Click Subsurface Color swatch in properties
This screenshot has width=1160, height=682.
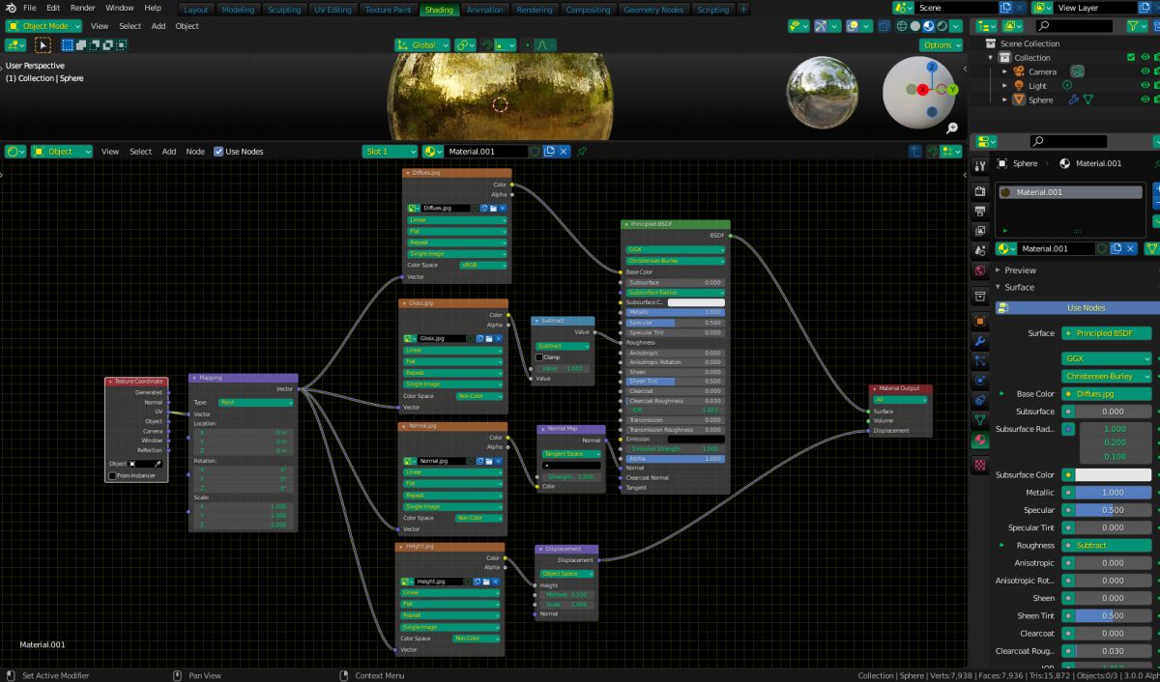pyautogui.click(x=1114, y=475)
